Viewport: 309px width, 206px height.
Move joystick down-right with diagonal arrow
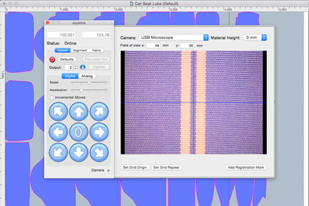99,153
